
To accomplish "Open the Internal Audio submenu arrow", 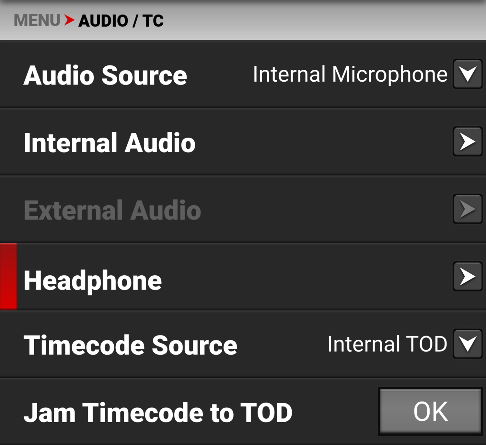I will pyautogui.click(x=468, y=142).
